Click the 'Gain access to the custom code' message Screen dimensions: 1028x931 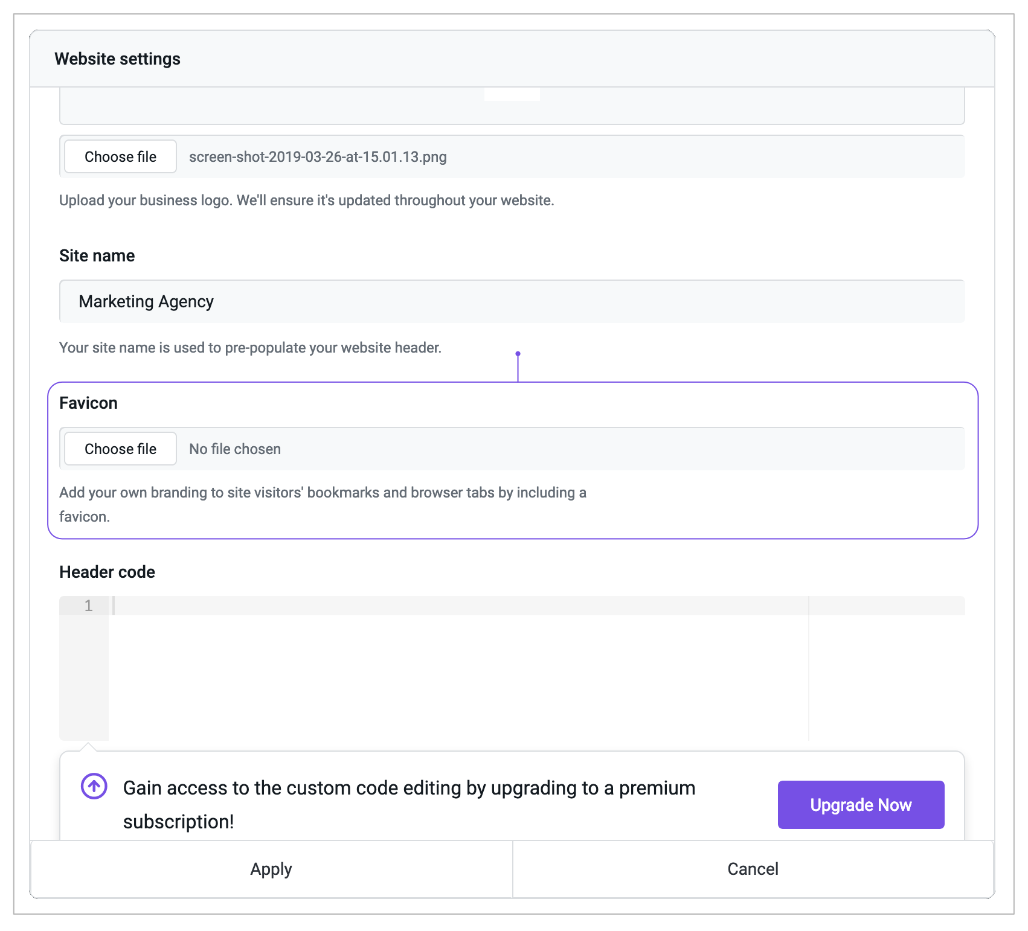point(409,805)
